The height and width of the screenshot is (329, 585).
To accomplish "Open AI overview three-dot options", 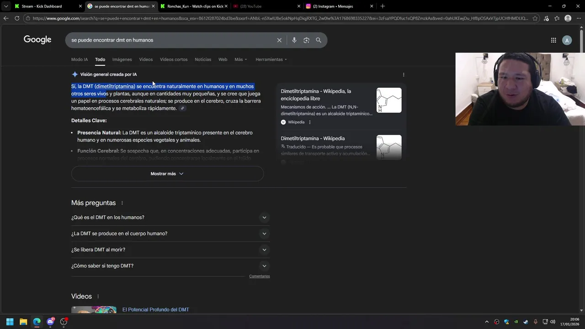I will click(403, 74).
